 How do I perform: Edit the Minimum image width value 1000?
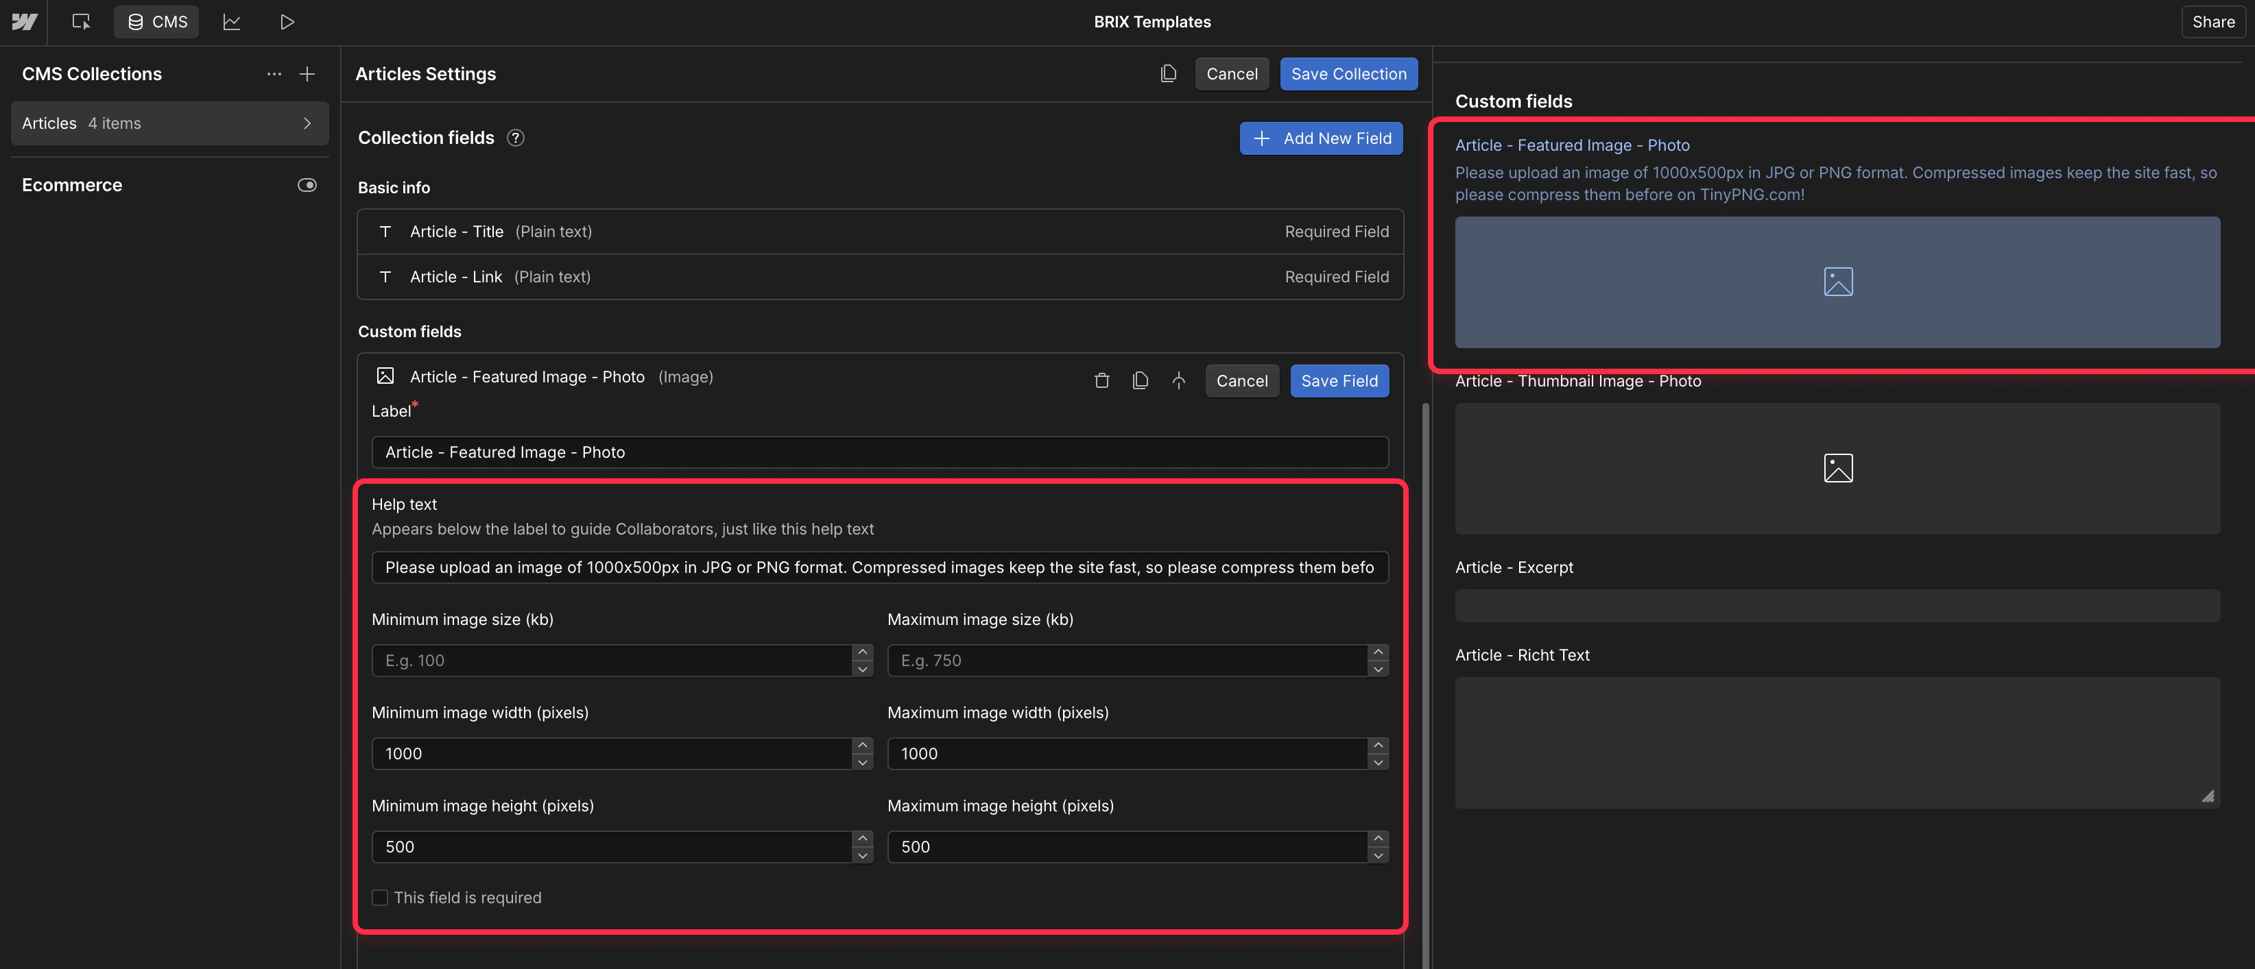pyautogui.click(x=612, y=754)
